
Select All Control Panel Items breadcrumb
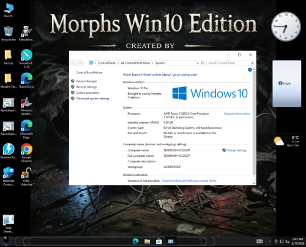pos(135,63)
